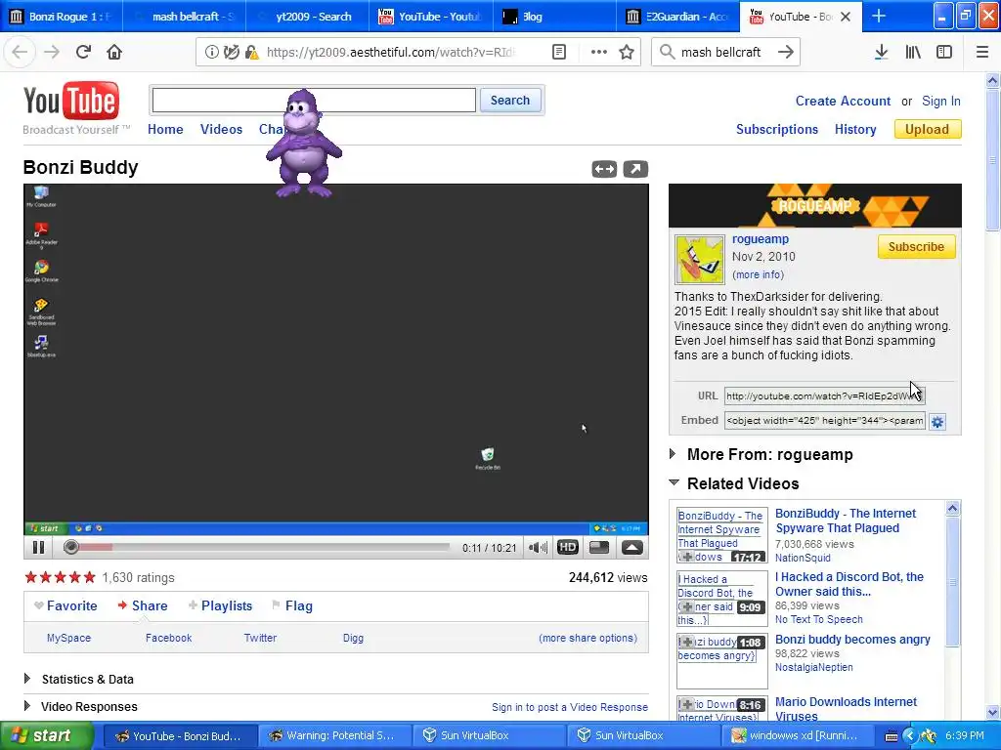Switch player to widescreen size icon
The image size is (1001, 750).
pos(599,547)
